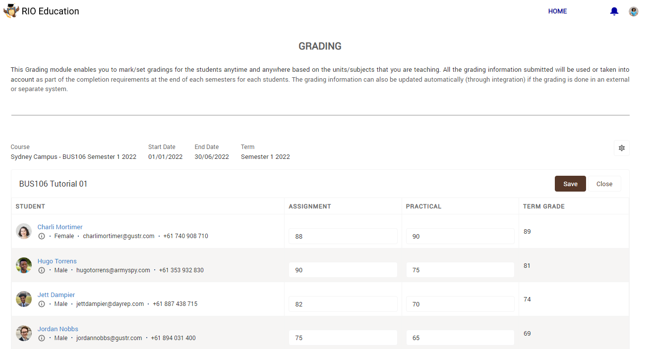Close the BUS106 Tutorial 01 panel

pos(604,184)
